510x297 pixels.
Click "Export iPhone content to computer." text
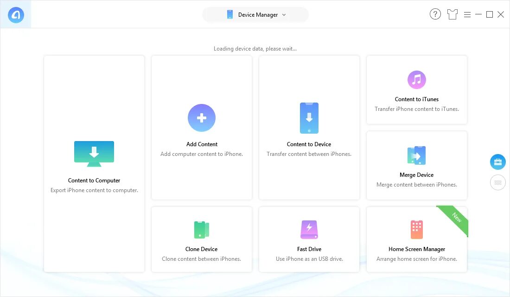pyautogui.click(x=94, y=190)
